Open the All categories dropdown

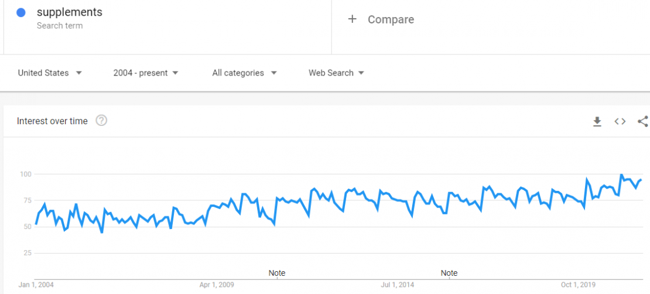click(x=244, y=73)
